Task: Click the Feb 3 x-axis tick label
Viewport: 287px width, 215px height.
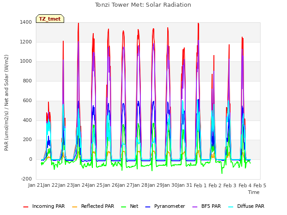Action: pyautogui.click(x=230, y=185)
